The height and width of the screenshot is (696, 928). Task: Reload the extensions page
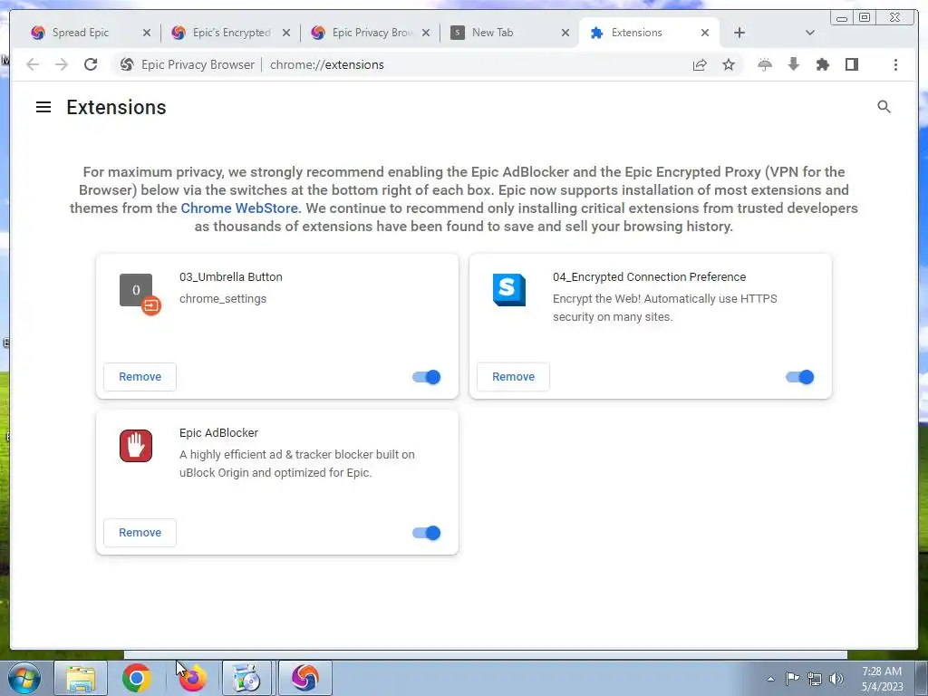(x=91, y=64)
